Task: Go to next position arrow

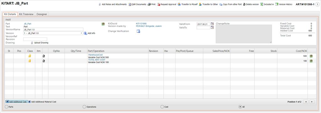Action: click(x=312, y=101)
